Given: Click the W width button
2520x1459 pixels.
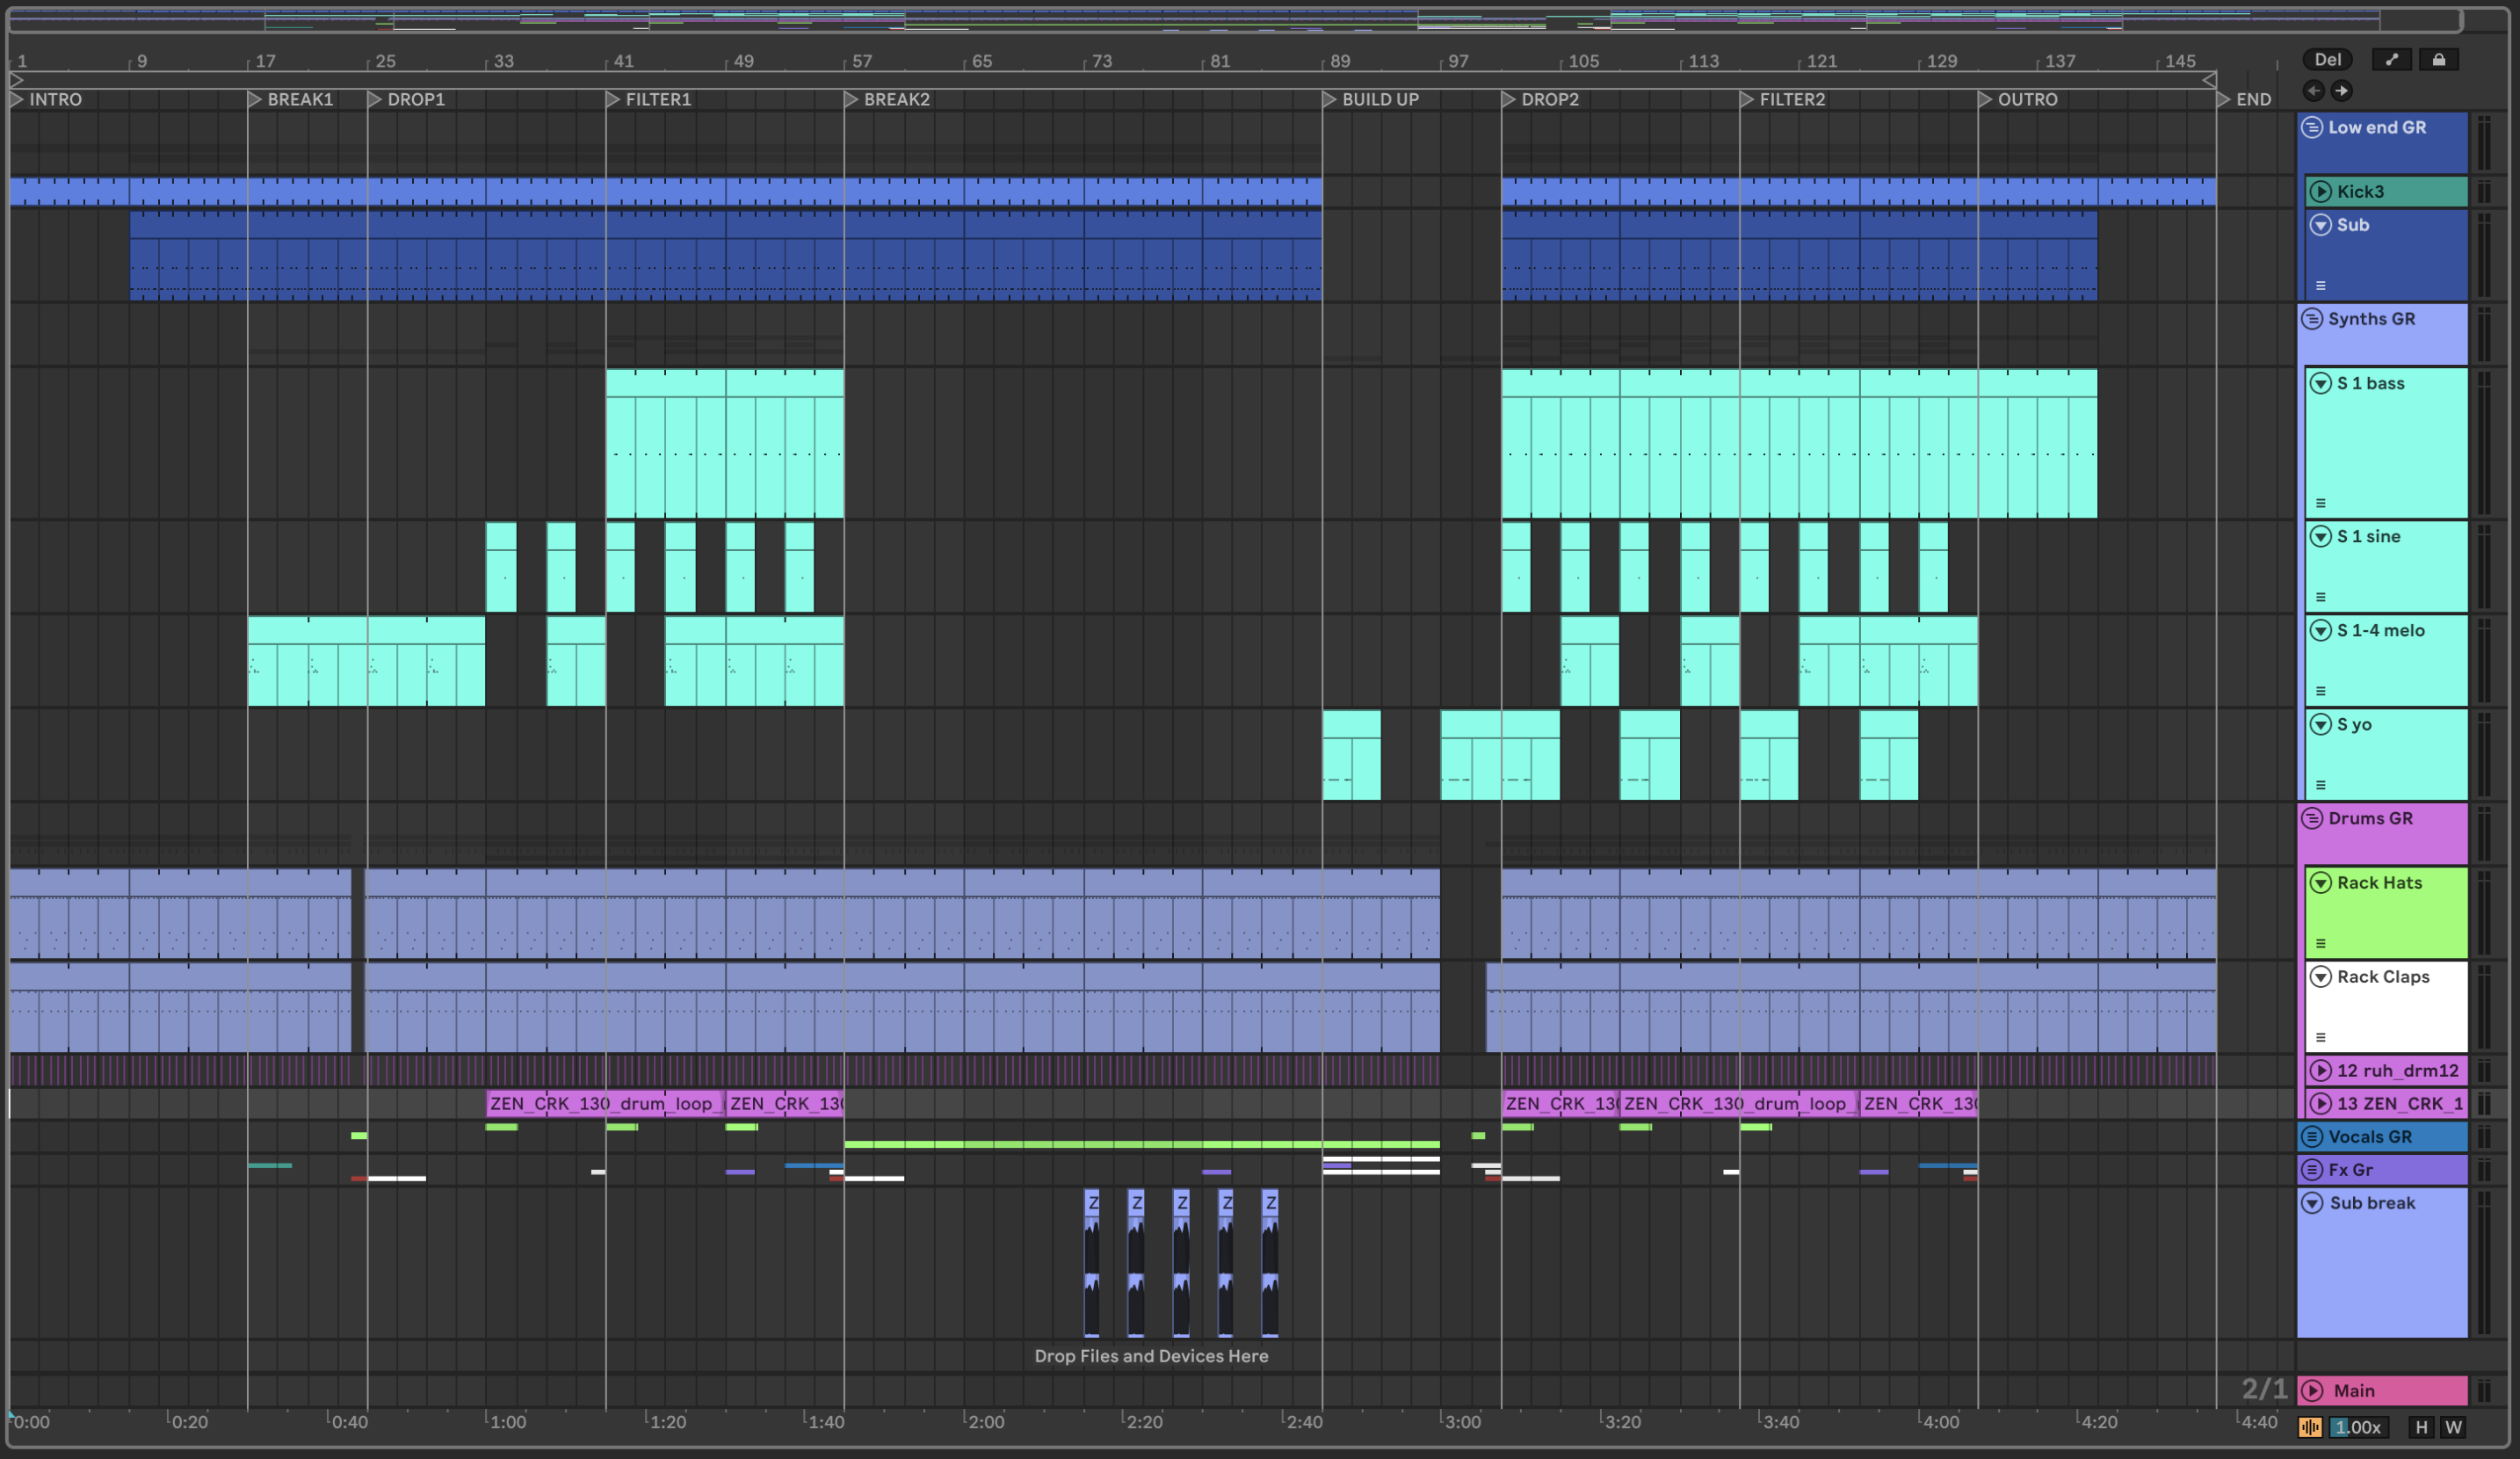Looking at the screenshot, I should point(2453,1427).
